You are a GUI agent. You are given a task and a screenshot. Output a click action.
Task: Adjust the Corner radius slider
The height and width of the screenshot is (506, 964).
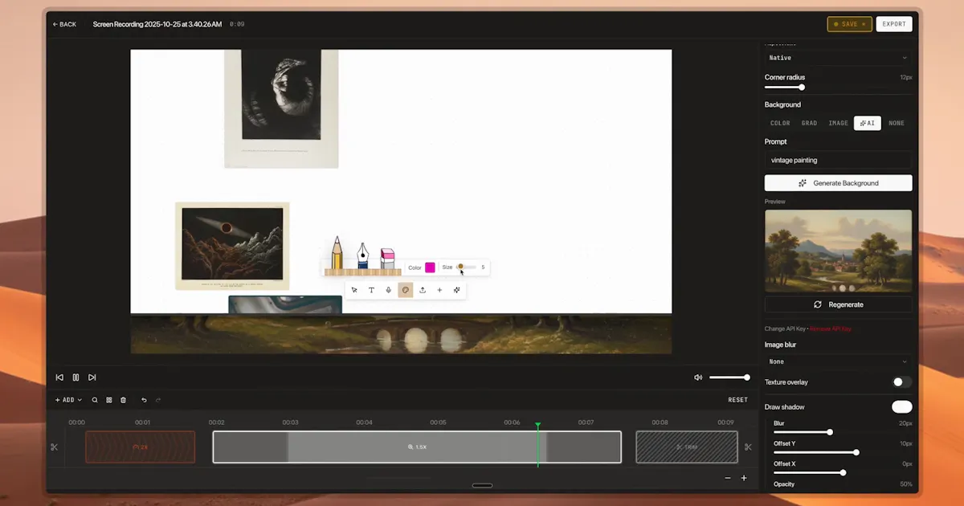tap(784, 88)
